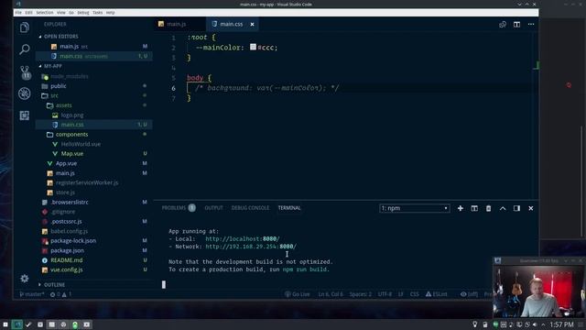Viewport: 586px width, 330px height.
Task: Switch to the main.js editor tab
Action: 177,25
